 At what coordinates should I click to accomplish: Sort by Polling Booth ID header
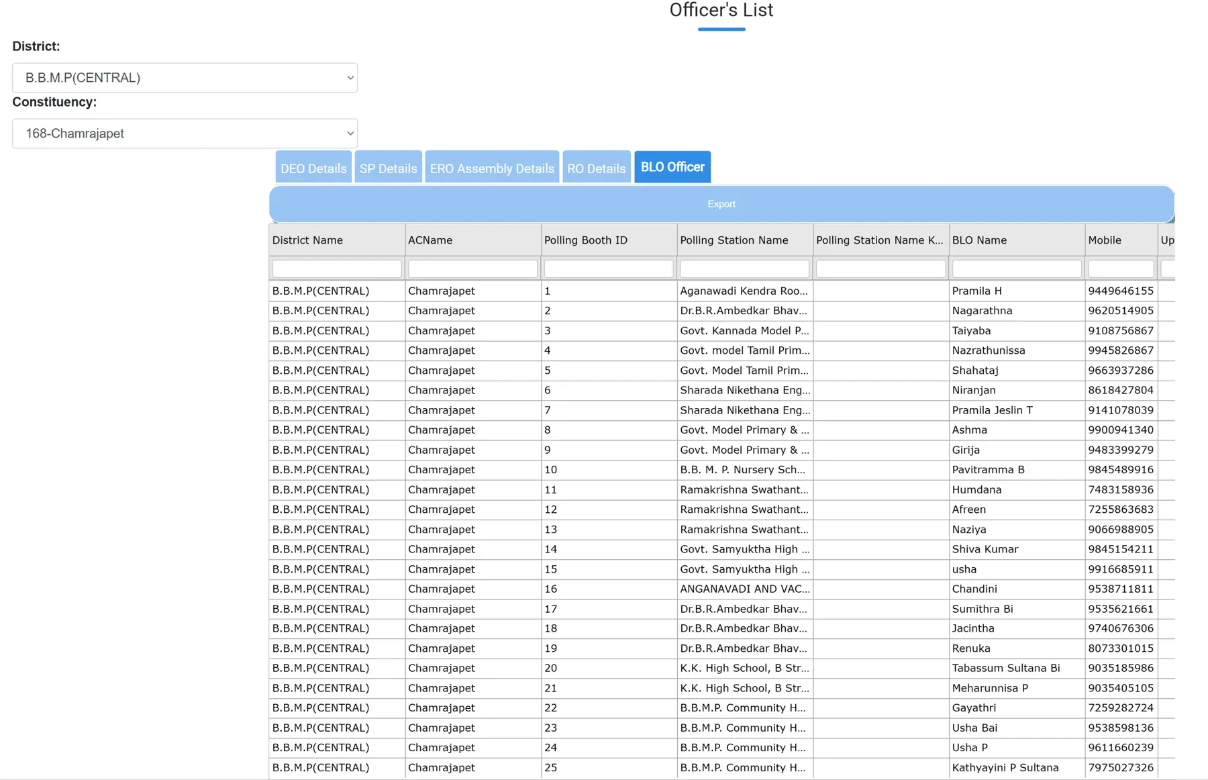[609, 240]
